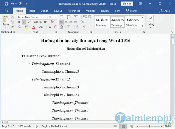Decrease paragraph indent
Viewport: 175px width, 129px height.
(85, 17)
